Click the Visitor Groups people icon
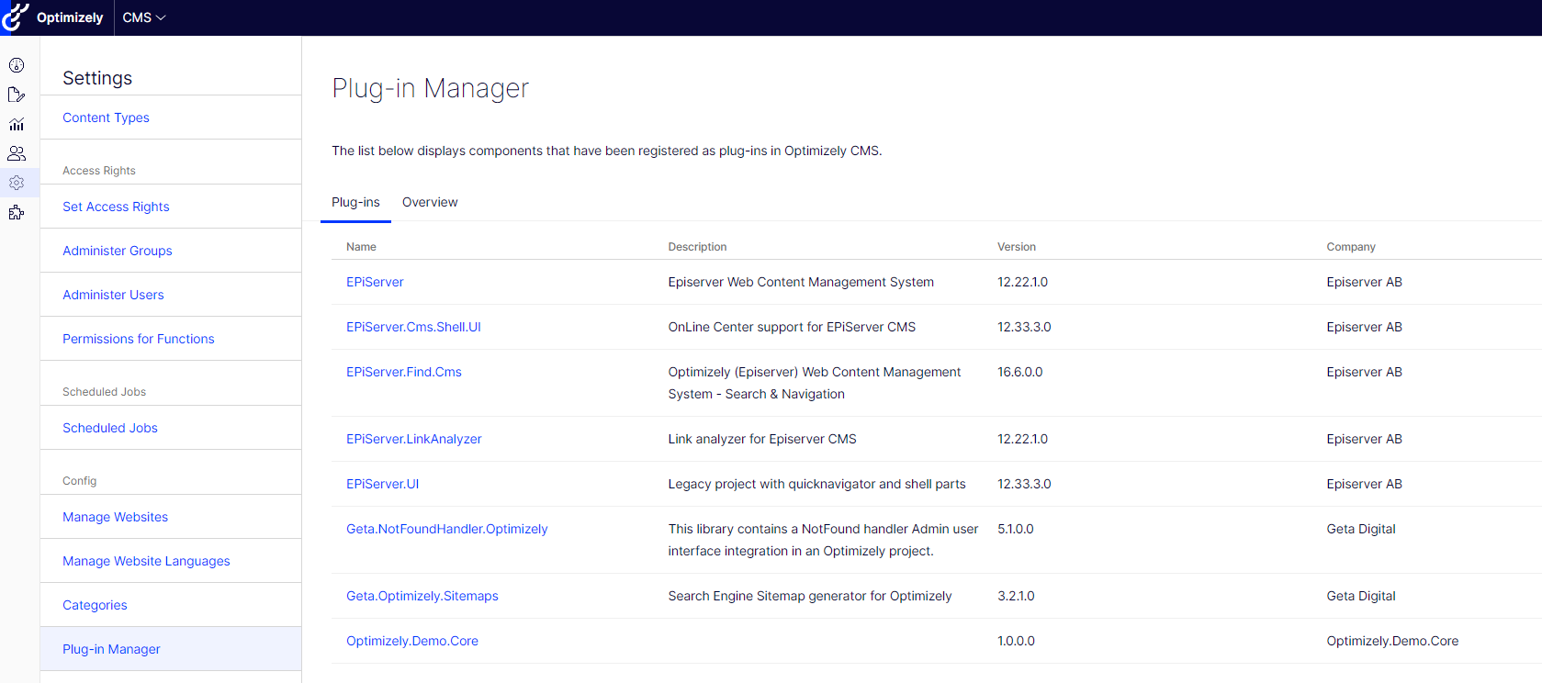 click(17, 153)
